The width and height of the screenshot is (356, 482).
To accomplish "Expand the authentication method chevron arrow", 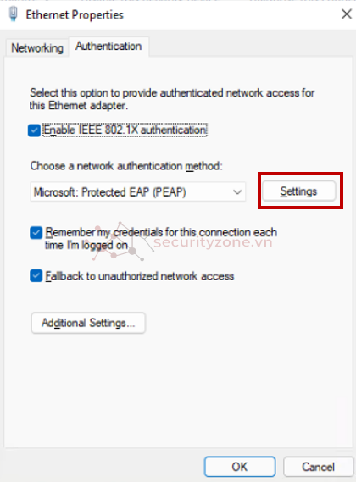I will click(x=237, y=192).
